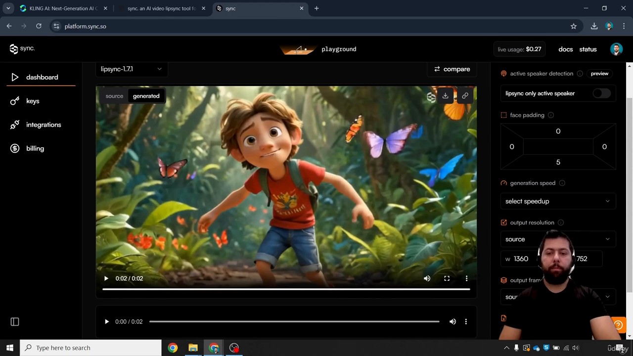Play the generated video
The height and width of the screenshot is (356, 633).
coord(106,278)
